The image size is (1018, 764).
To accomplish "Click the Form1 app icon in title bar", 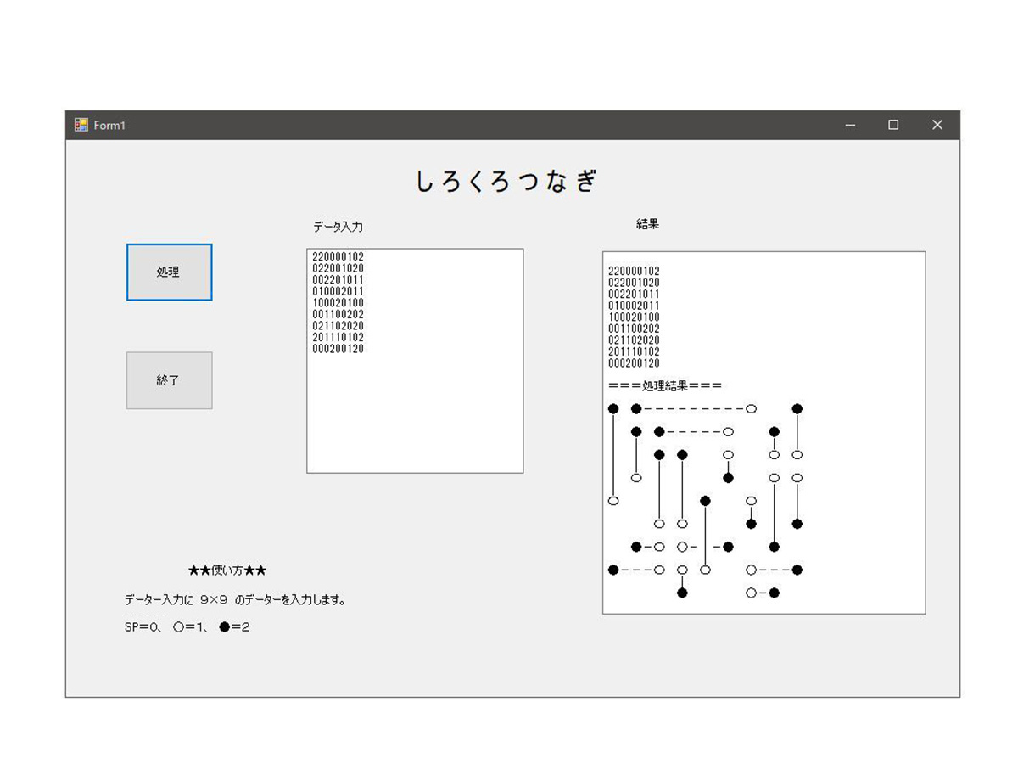I will pyautogui.click(x=81, y=125).
